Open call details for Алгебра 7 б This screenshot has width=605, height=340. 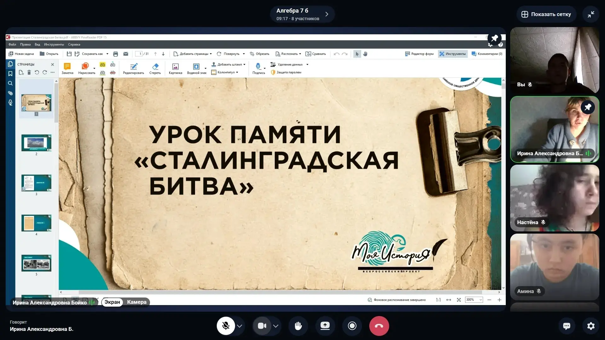tap(302, 14)
